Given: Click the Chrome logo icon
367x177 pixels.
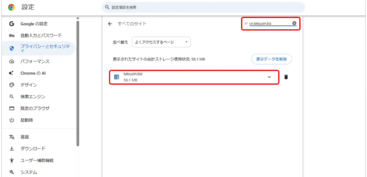Looking at the screenshot, I should click(11, 7).
